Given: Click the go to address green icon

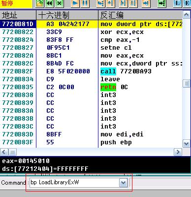Looking at the screenshot, I should pos(162,3).
